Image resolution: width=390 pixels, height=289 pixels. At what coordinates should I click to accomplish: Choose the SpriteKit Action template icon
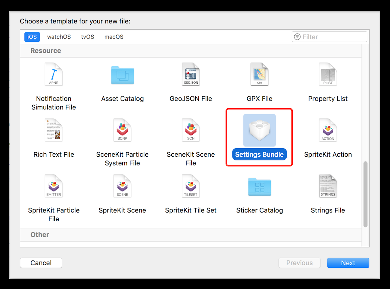[327, 130]
